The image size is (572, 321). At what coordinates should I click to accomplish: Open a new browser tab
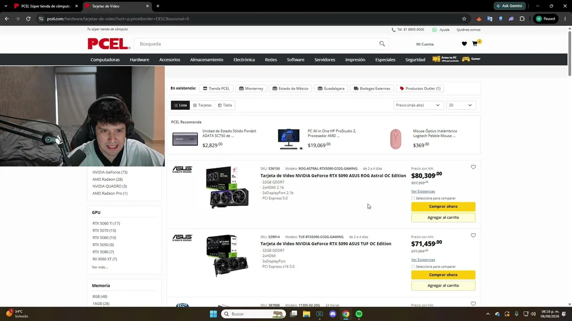[158, 6]
